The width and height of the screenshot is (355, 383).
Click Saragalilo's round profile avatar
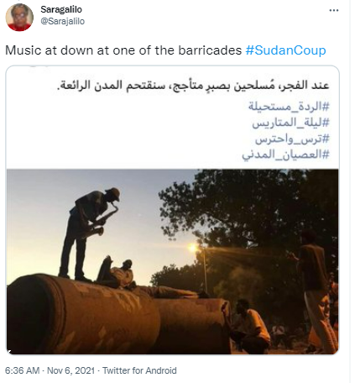[x=19, y=18]
